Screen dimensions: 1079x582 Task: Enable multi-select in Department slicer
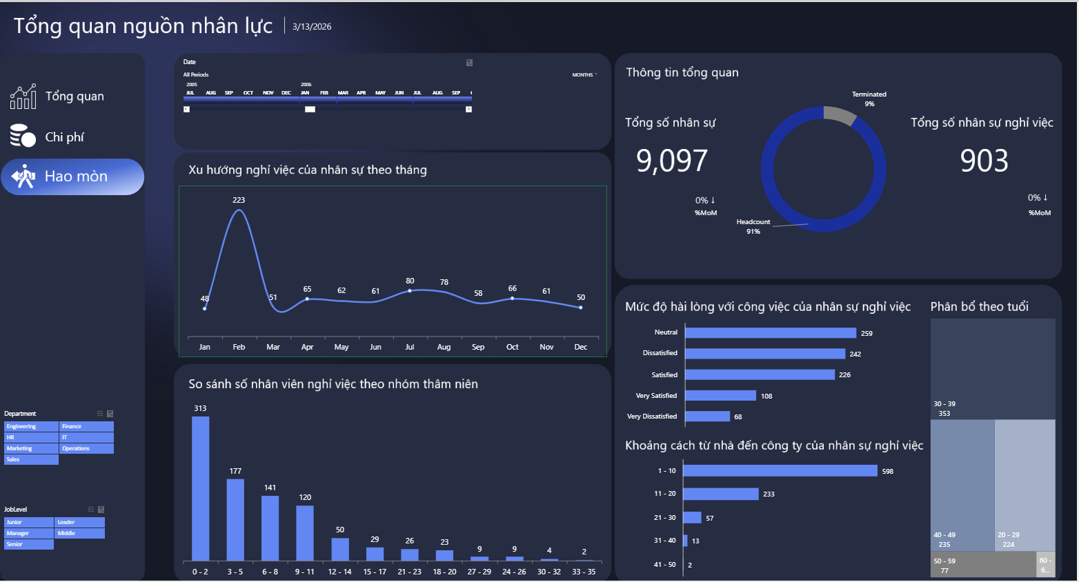click(x=100, y=414)
